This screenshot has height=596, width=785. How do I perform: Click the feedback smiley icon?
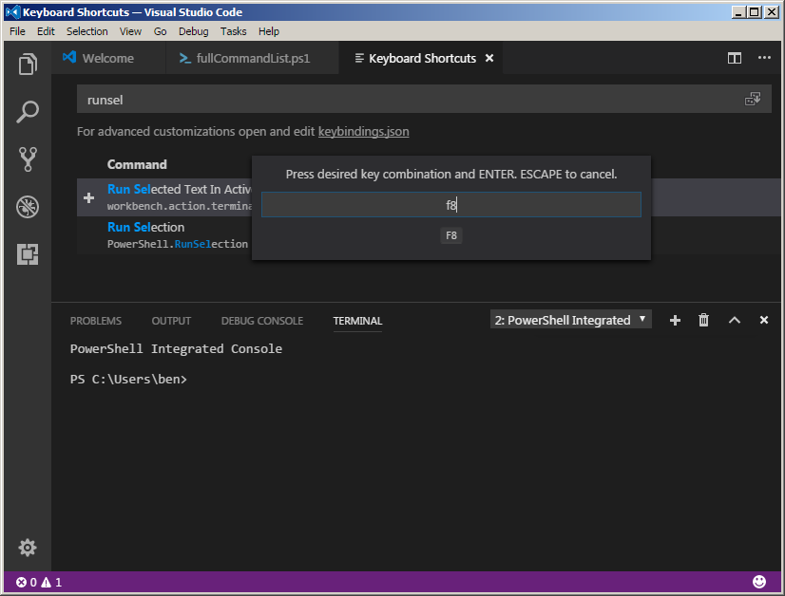[x=759, y=582]
